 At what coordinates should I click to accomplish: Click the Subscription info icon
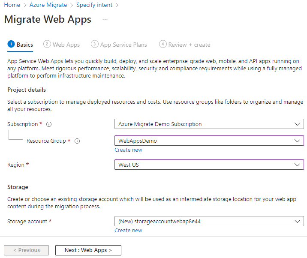(49, 124)
